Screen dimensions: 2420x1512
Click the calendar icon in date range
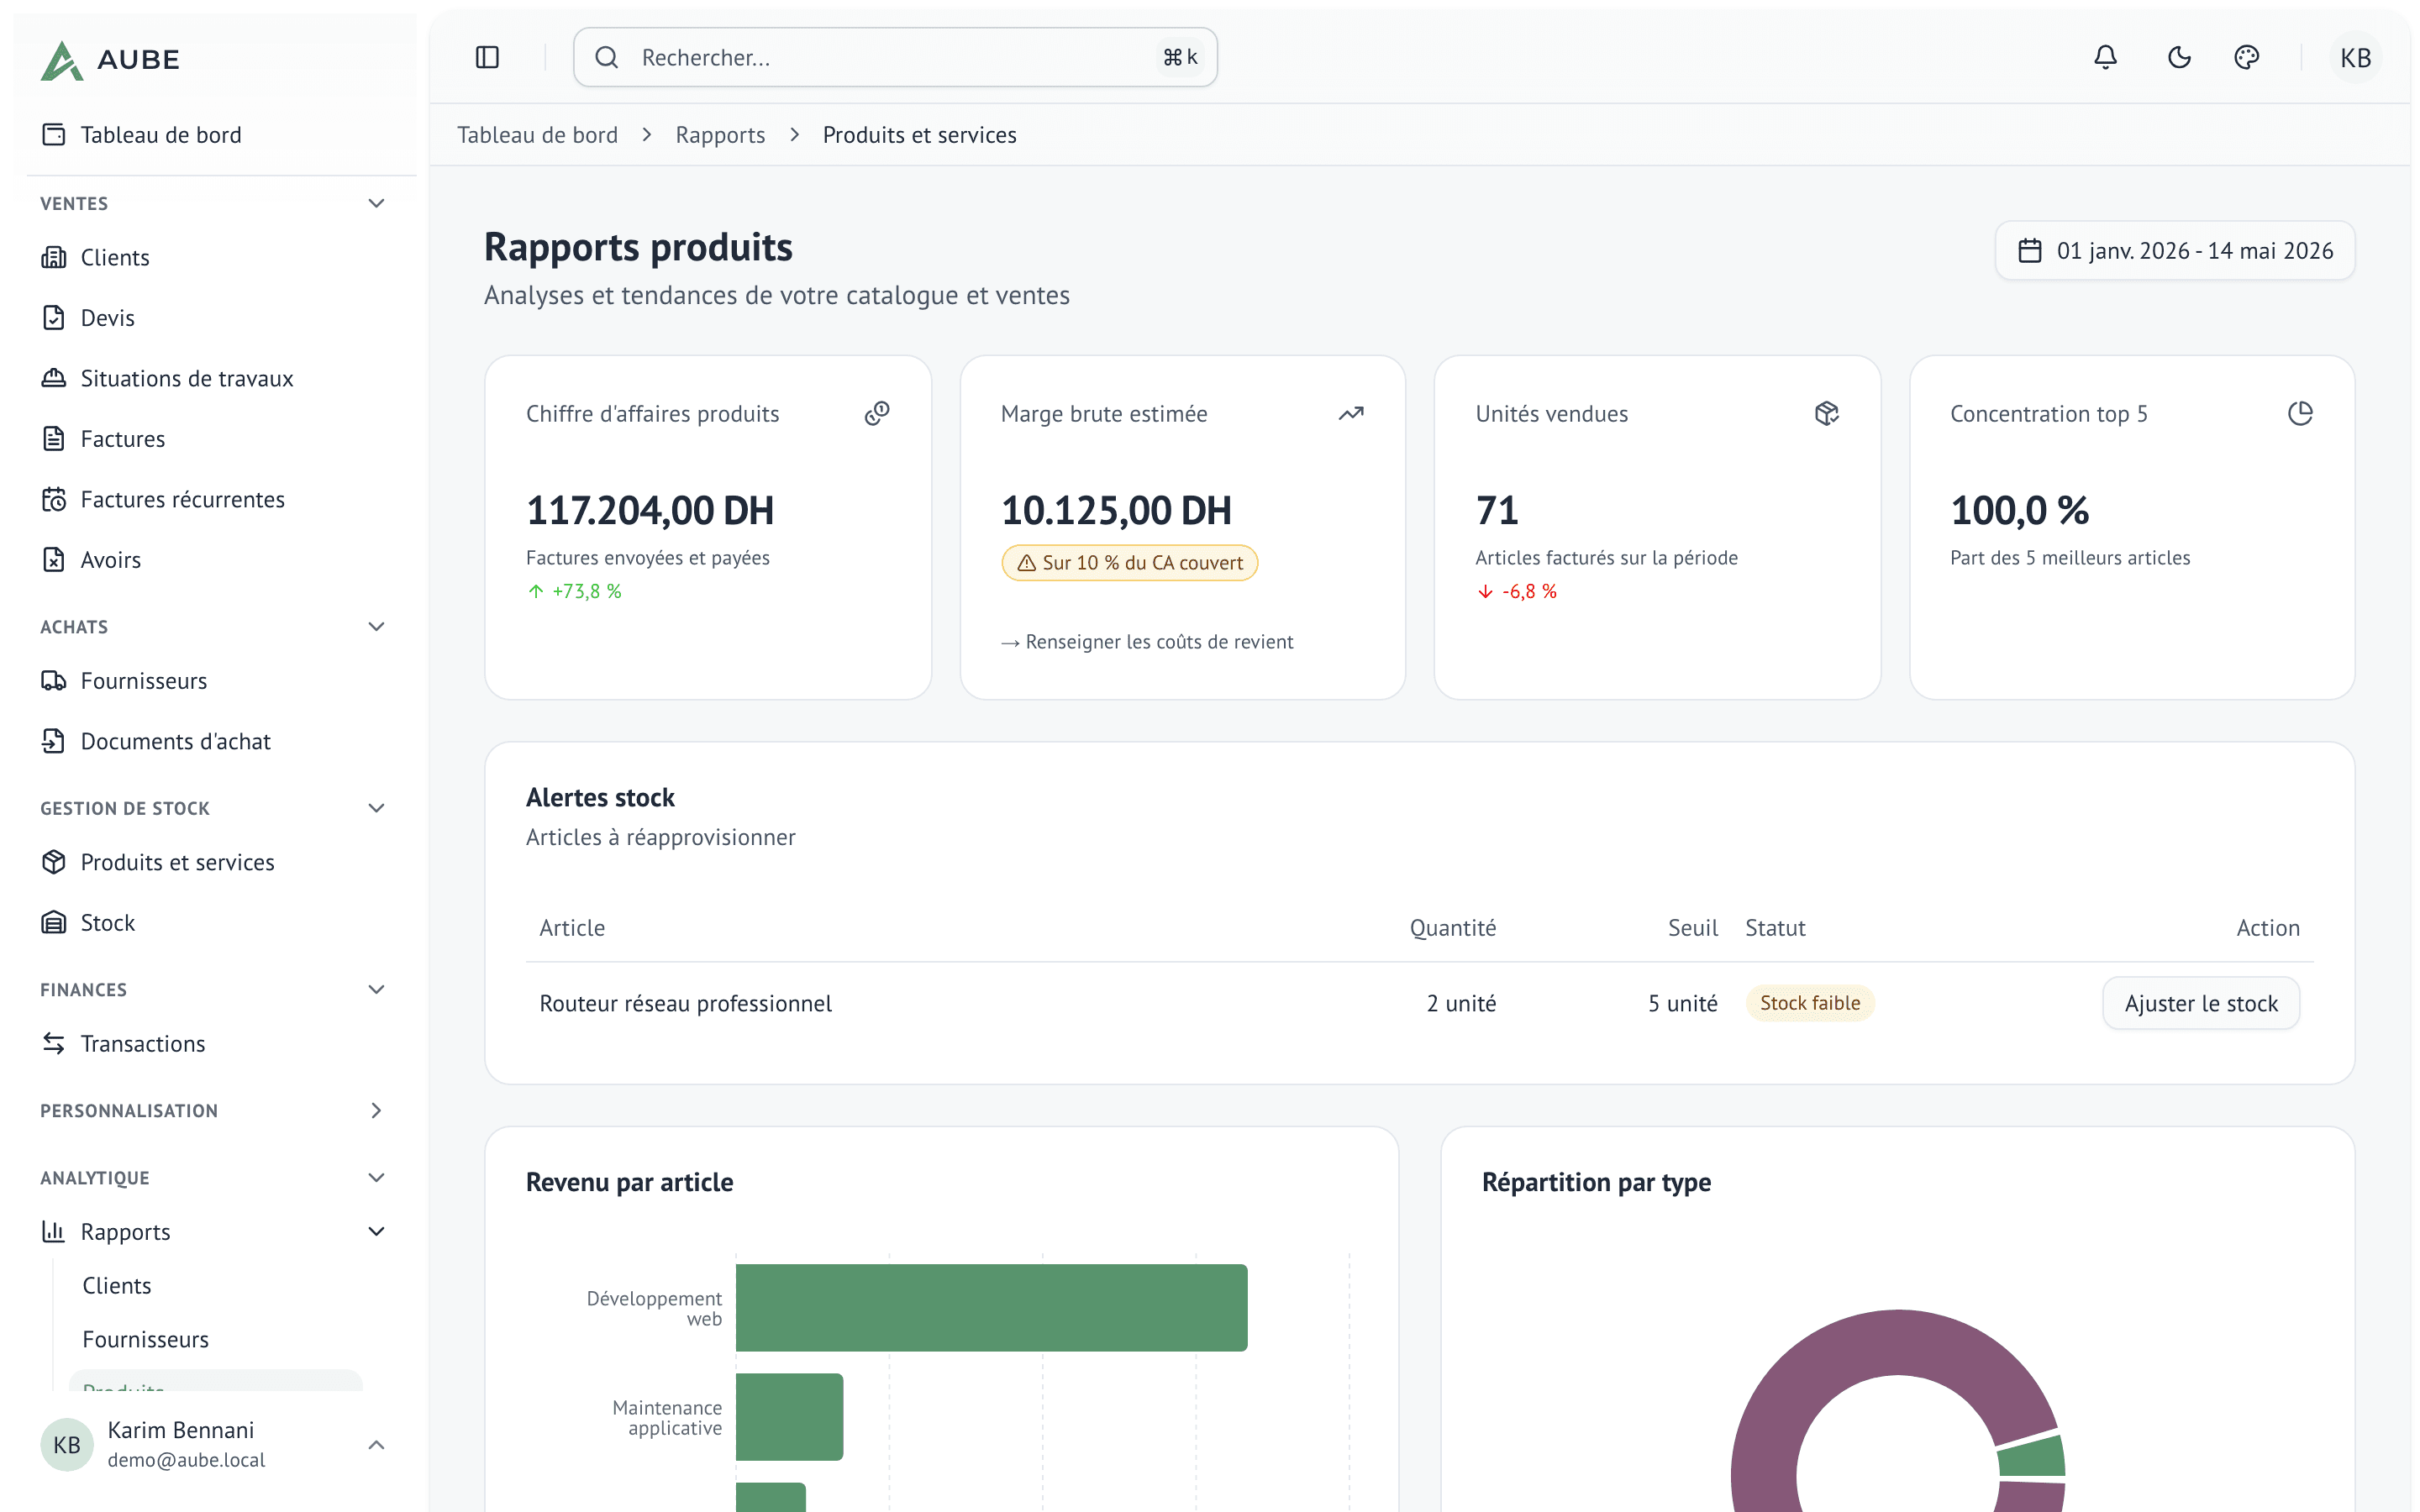click(x=2029, y=250)
